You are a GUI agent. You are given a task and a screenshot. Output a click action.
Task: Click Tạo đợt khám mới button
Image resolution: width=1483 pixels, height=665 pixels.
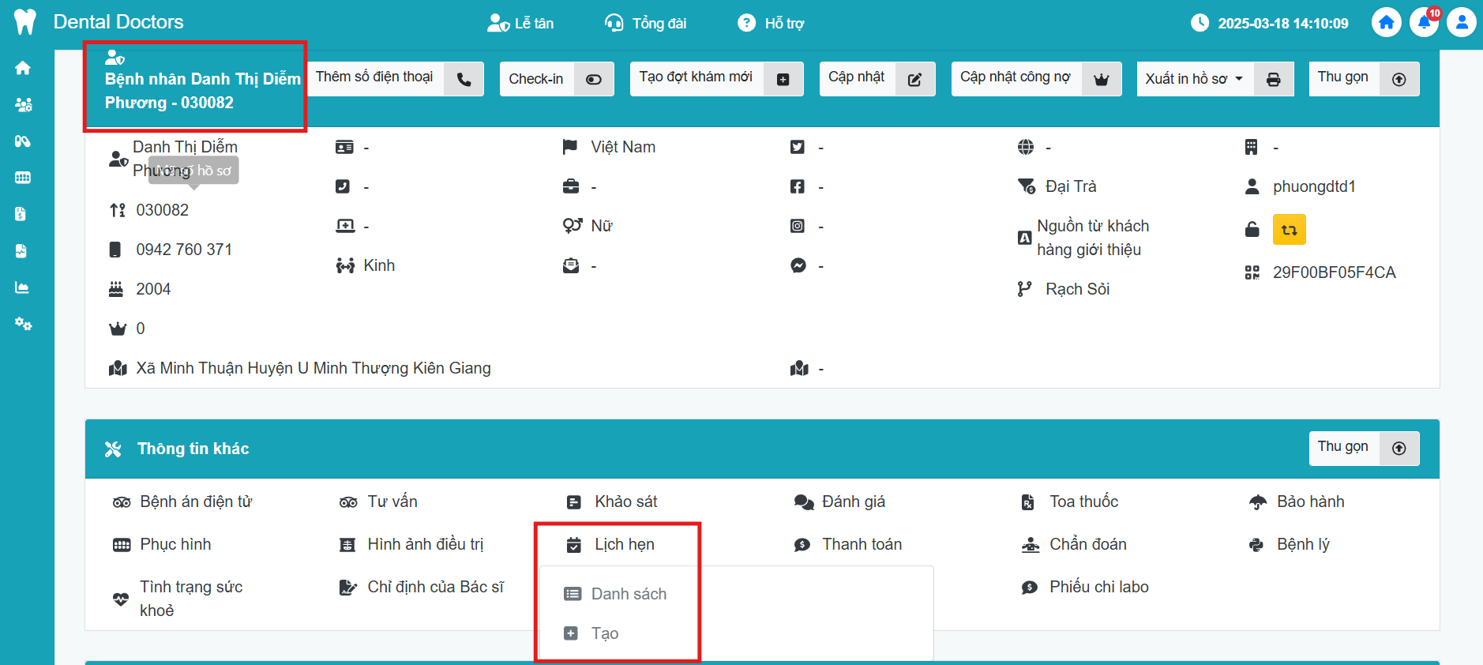click(715, 79)
